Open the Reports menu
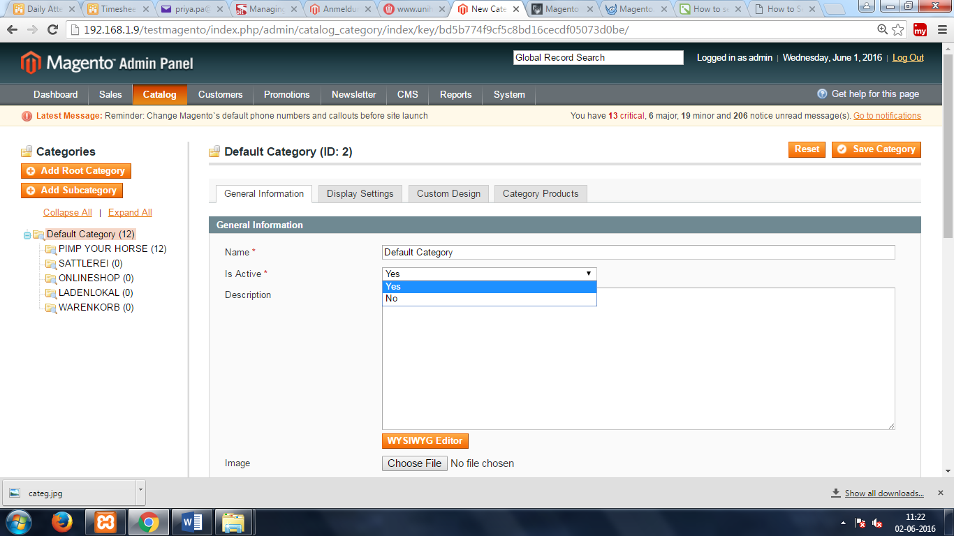Screen dimensions: 954x536 (456, 94)
